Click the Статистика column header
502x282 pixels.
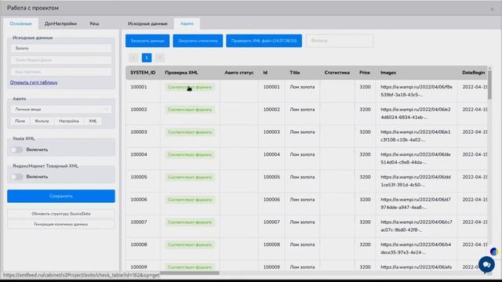[336, 73]
